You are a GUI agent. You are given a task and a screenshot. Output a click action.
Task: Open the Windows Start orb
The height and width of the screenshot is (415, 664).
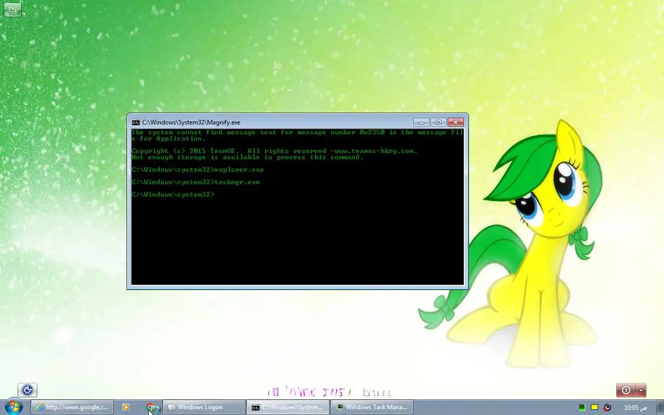tap(13, 407)
